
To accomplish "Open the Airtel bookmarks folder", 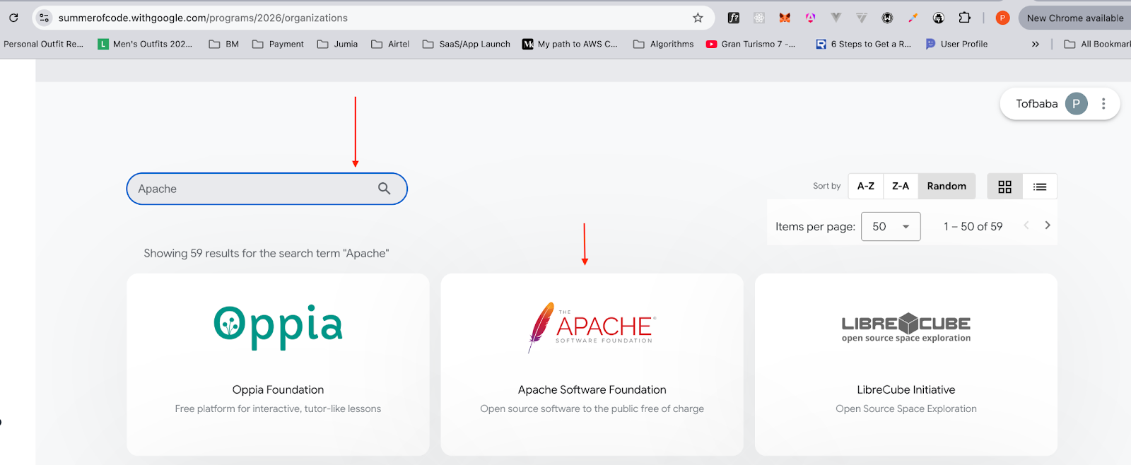I will click(390, 44).
